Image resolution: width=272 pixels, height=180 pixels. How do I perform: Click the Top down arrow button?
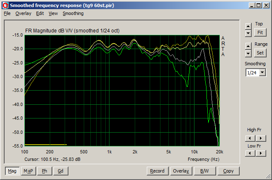248,33
